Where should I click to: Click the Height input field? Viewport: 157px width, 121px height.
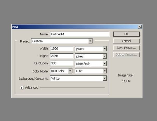pos(62,56)
